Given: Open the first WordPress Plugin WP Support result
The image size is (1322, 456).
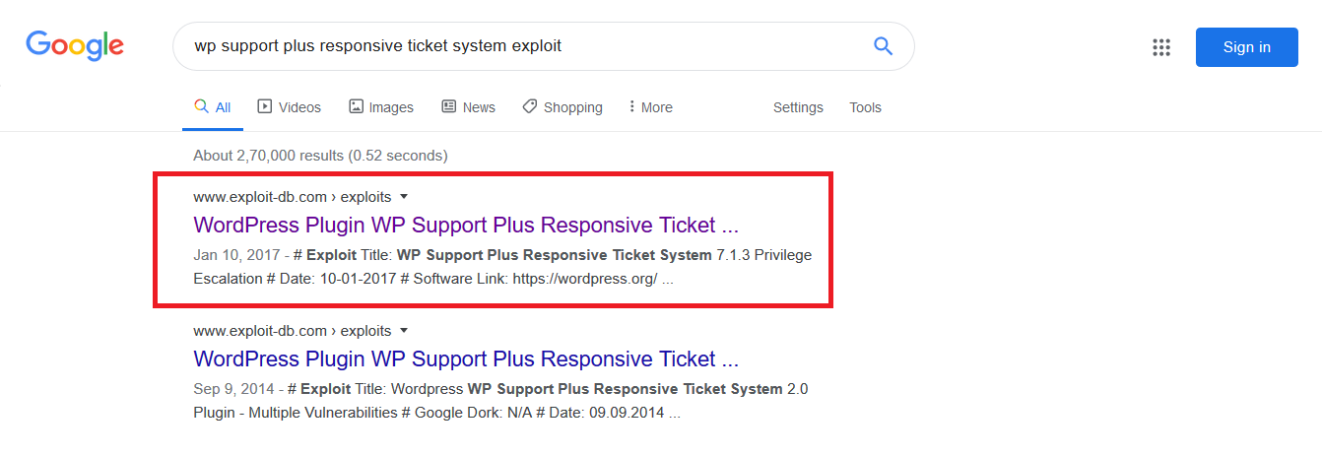Looking at the screenshot, I should [x=466, y=225].
